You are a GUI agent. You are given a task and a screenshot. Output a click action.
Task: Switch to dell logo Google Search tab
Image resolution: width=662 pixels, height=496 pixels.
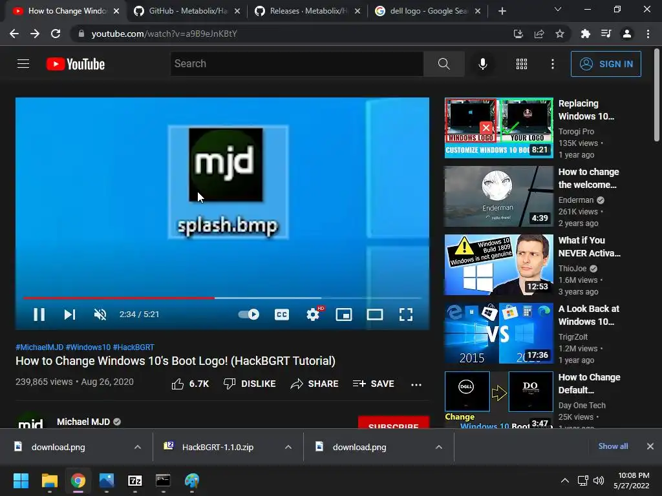coord(427,11)
